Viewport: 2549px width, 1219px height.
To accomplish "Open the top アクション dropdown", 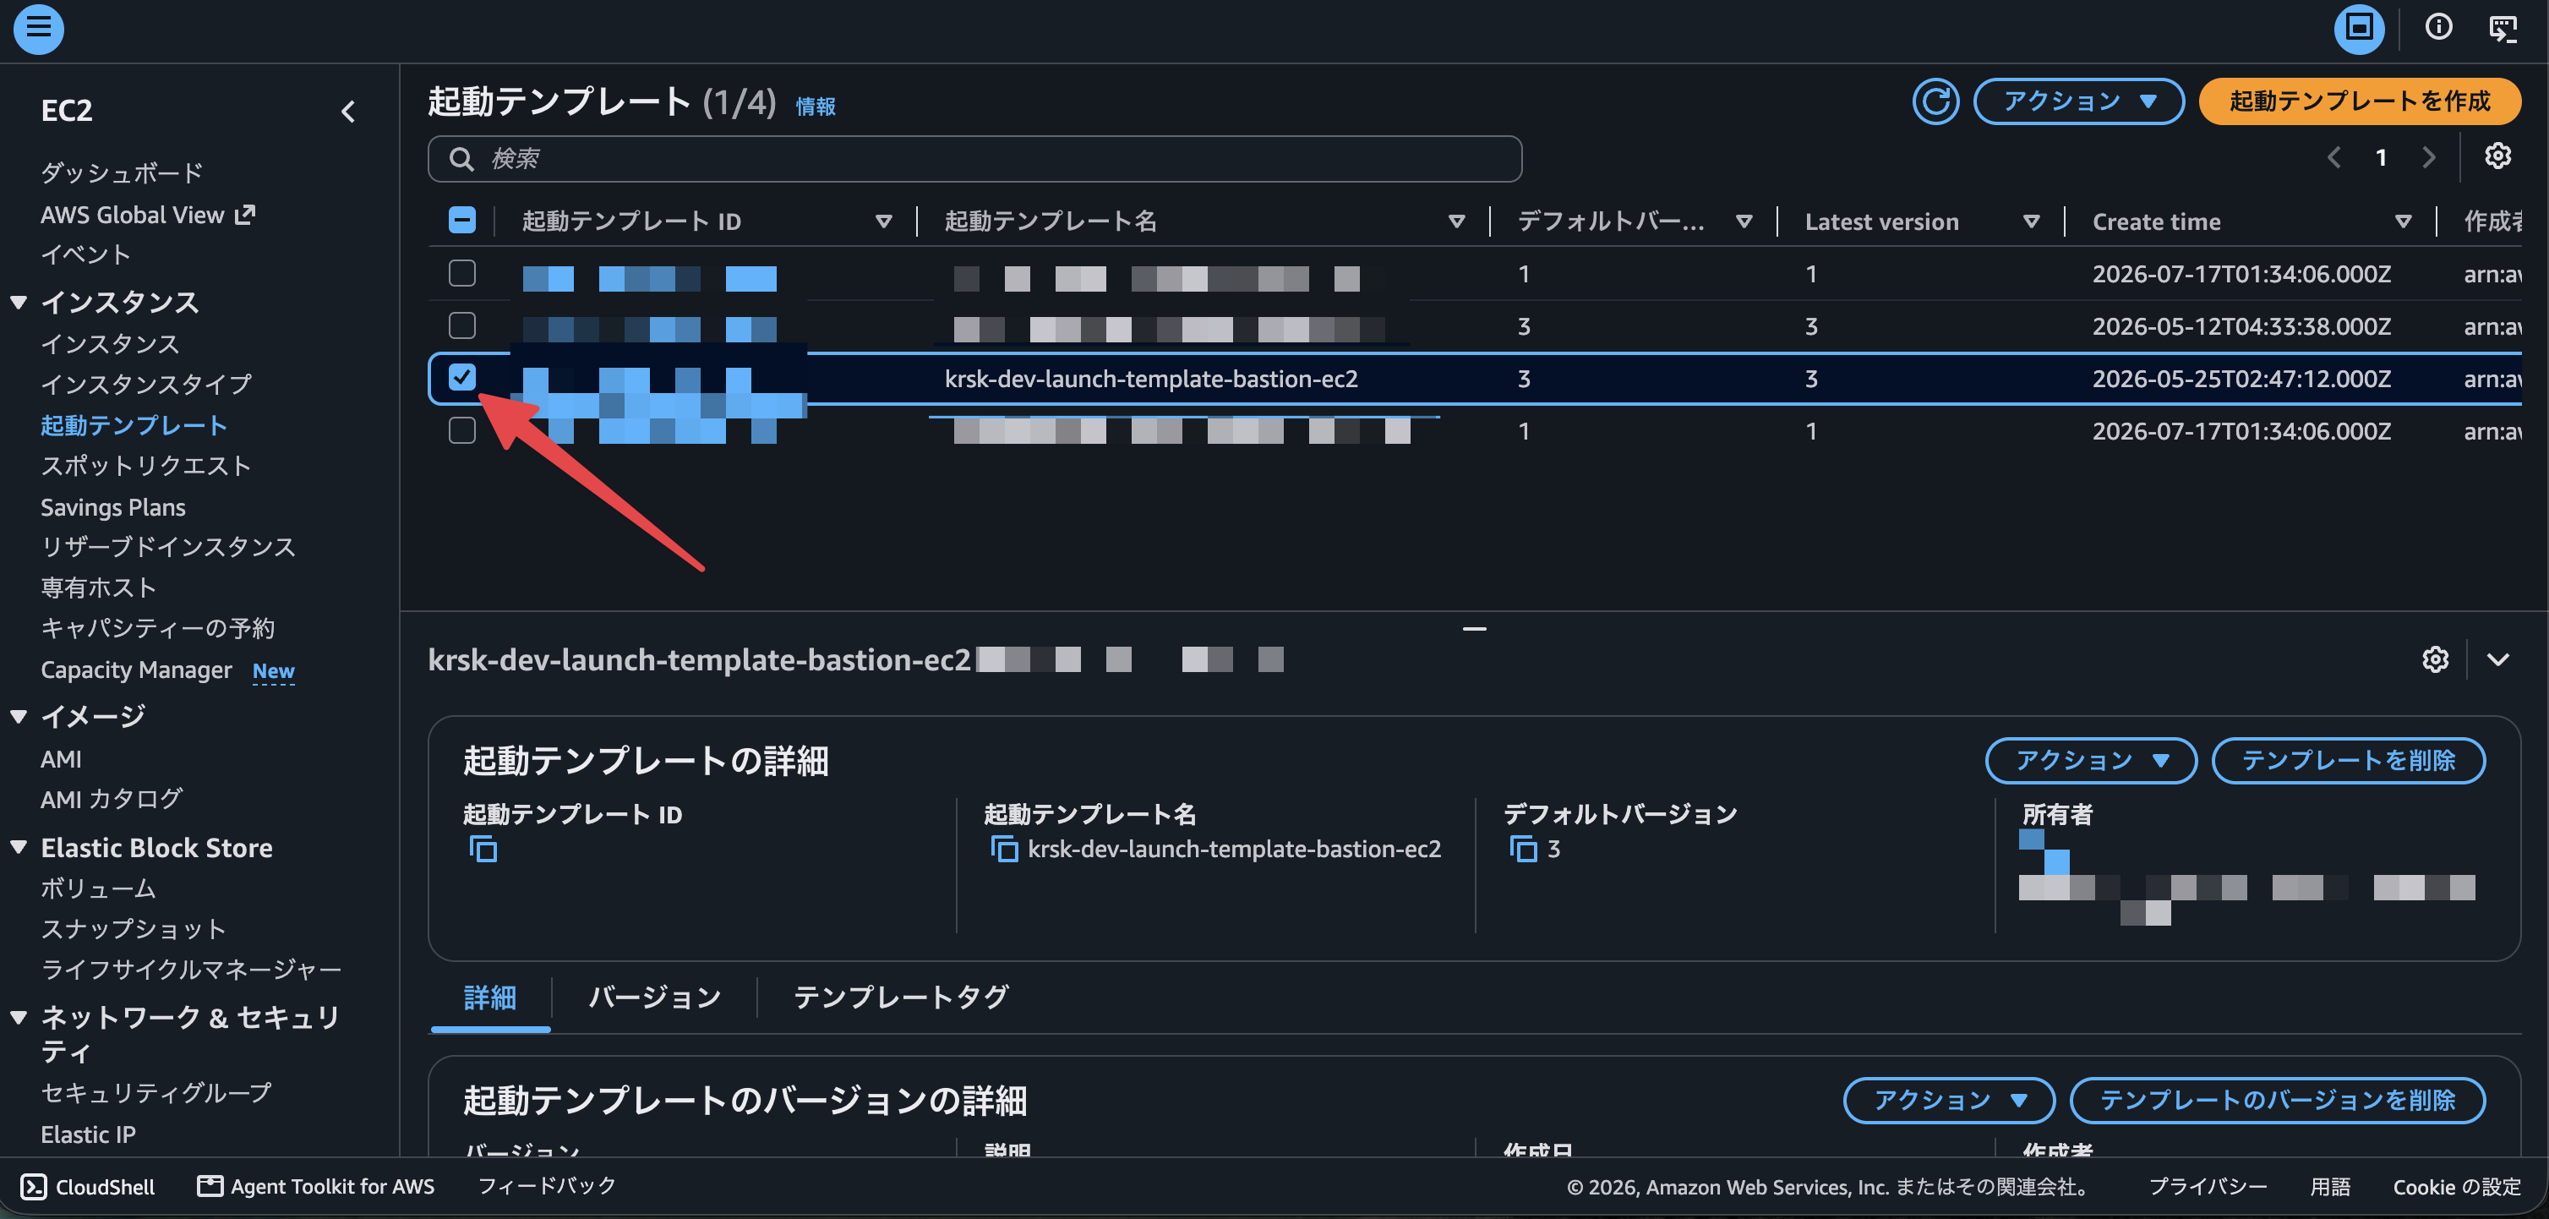I will (2079, 101).
